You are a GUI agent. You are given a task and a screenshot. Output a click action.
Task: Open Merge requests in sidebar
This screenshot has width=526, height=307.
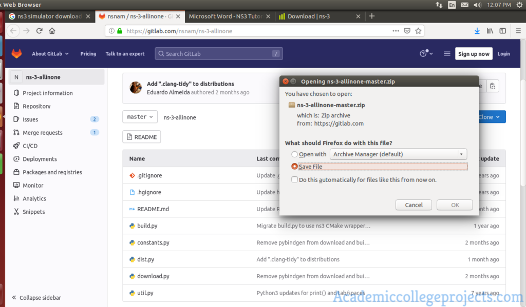[x=43, y=133]
